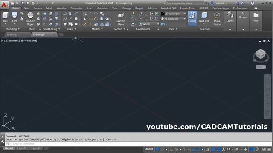Open the World UCS dropdown

(149, 24)
